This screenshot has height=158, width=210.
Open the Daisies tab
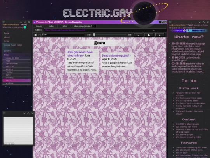(x=39, y=26)
